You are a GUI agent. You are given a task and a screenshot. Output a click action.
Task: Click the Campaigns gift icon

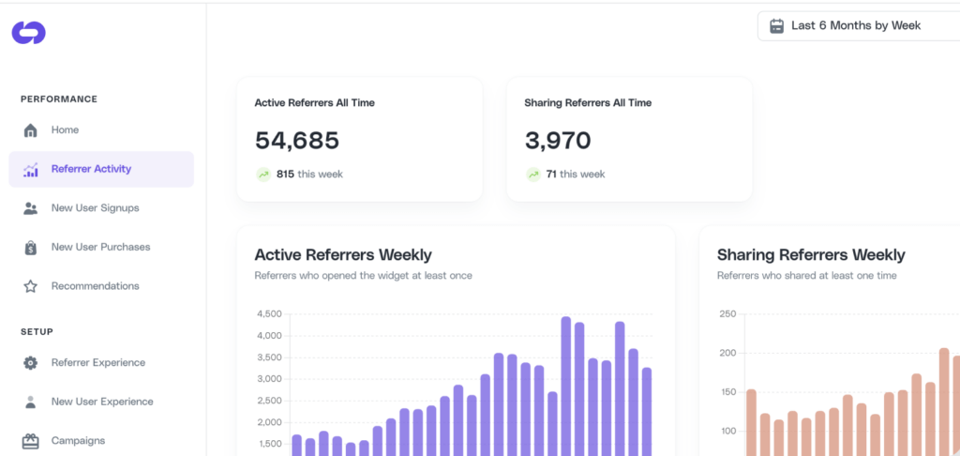point(30,441)
